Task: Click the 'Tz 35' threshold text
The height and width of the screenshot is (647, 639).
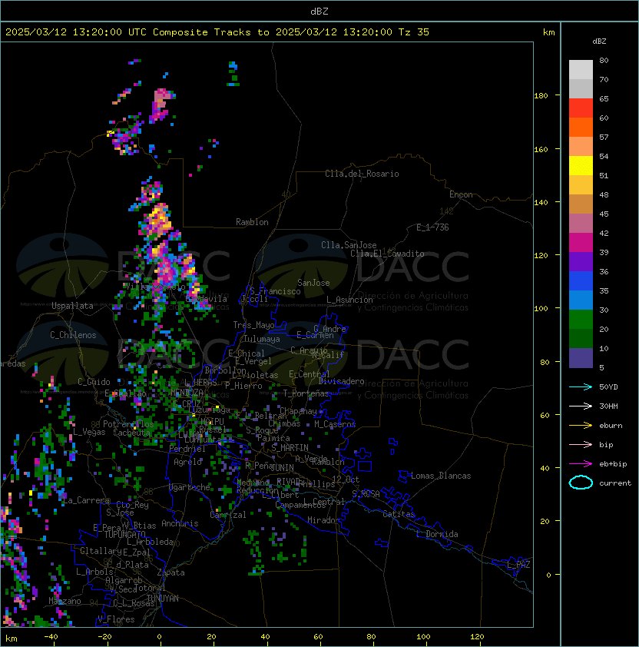Action: click(x=414, y=32)
